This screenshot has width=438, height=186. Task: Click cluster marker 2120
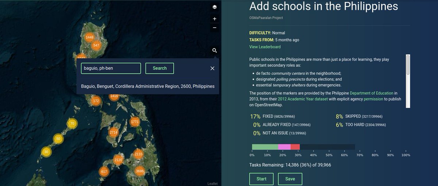tap(118, 160)
